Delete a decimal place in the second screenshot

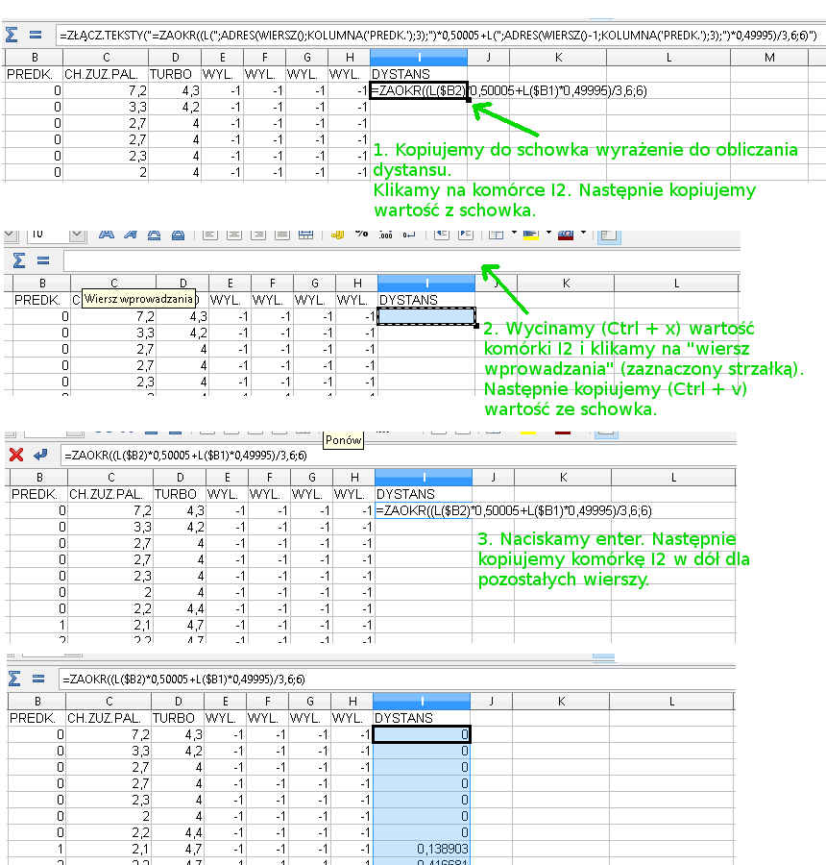click(x=409, y=235)
